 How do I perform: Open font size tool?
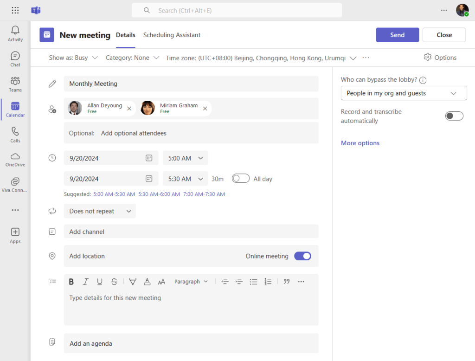click(x=161, y=282)
